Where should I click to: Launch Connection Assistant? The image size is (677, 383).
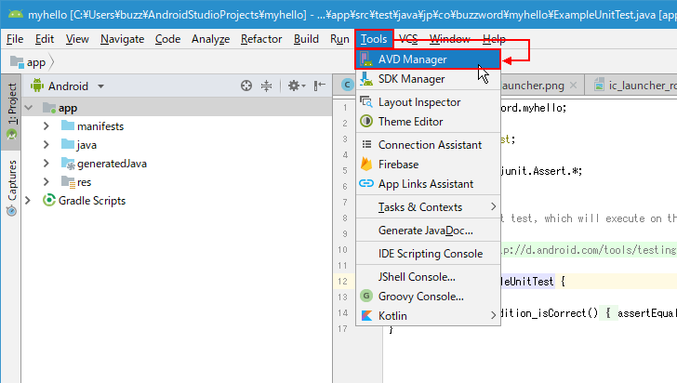click(x=428, y=145)
